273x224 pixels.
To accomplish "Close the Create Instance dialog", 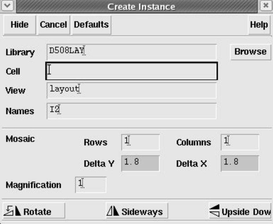I will [x=266, y=6].
